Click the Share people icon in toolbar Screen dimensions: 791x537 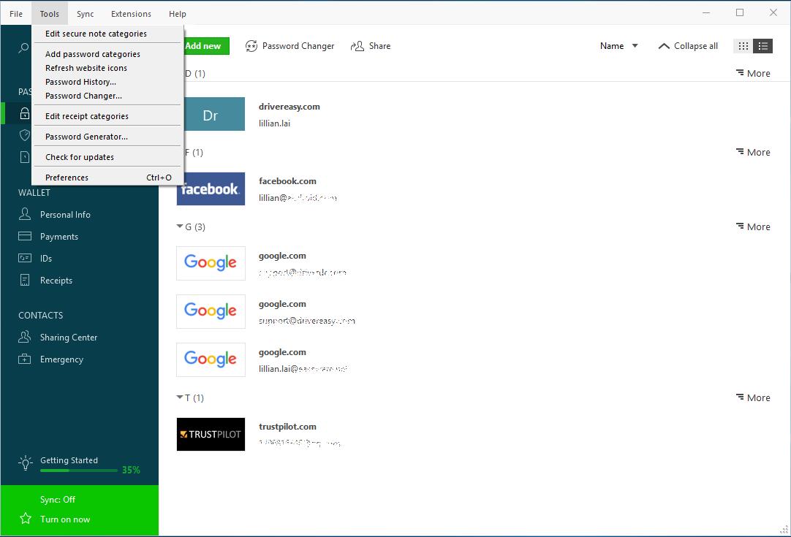coord(357,46)
